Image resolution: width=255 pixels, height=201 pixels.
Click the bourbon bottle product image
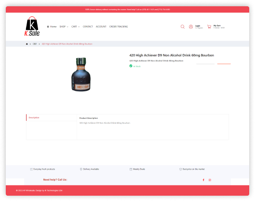coord(81,74)
